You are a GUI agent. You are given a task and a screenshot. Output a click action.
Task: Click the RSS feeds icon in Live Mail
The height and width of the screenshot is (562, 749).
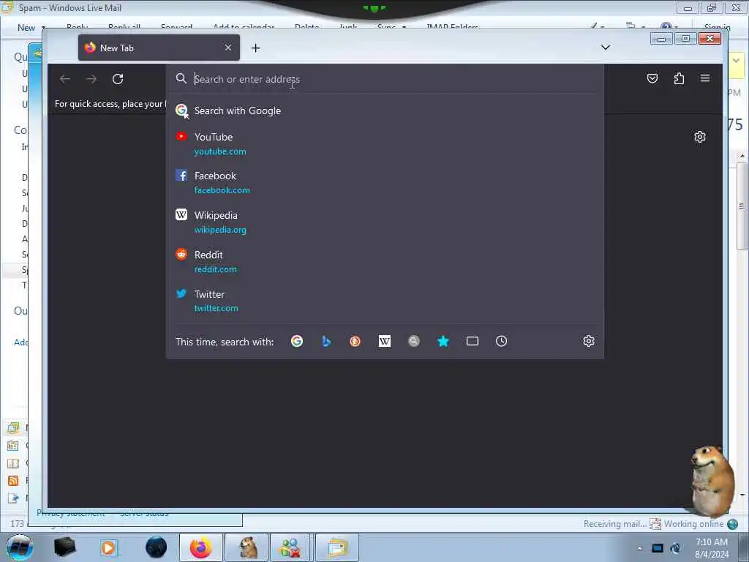point(13,480)
